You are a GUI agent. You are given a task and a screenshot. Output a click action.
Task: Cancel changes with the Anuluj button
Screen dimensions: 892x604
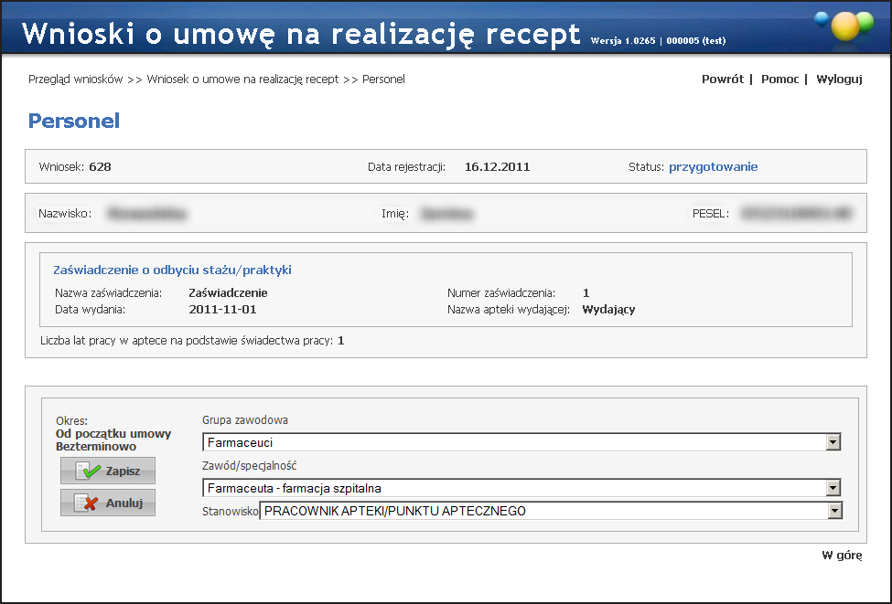[x=108, y=503]
